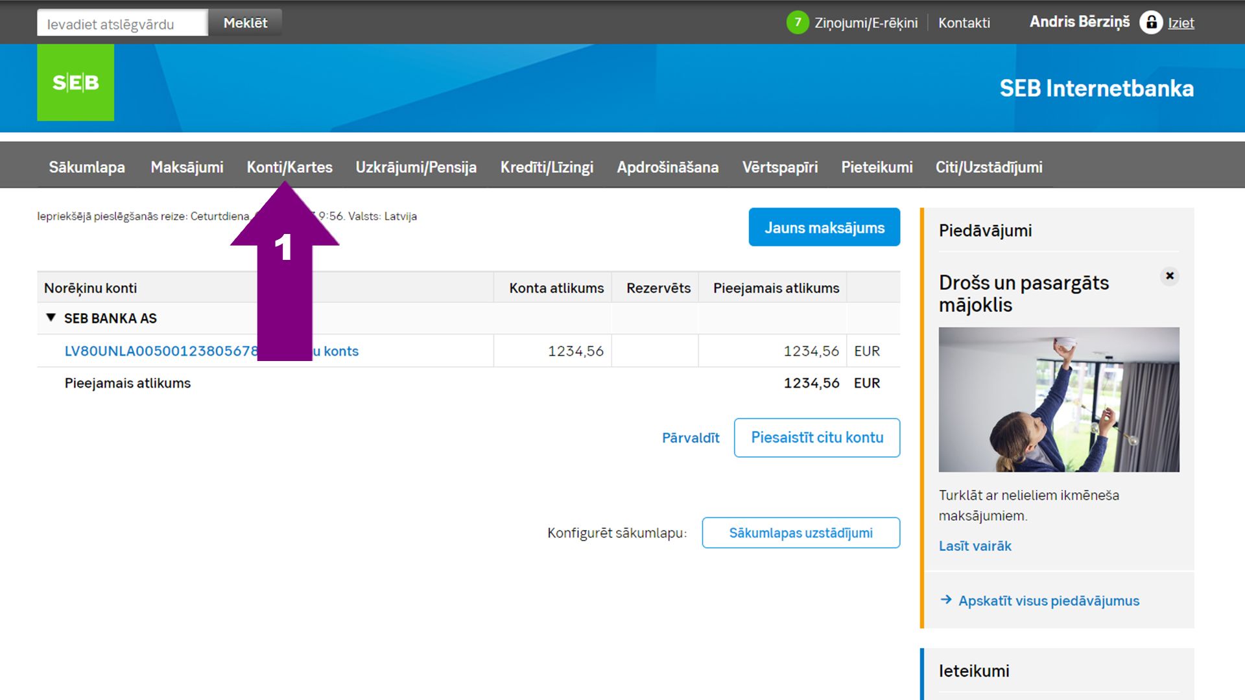The height and width of the screenshot is (700, 1245).
Task: Click the Meklēt search button
Action: pos(245,23)
